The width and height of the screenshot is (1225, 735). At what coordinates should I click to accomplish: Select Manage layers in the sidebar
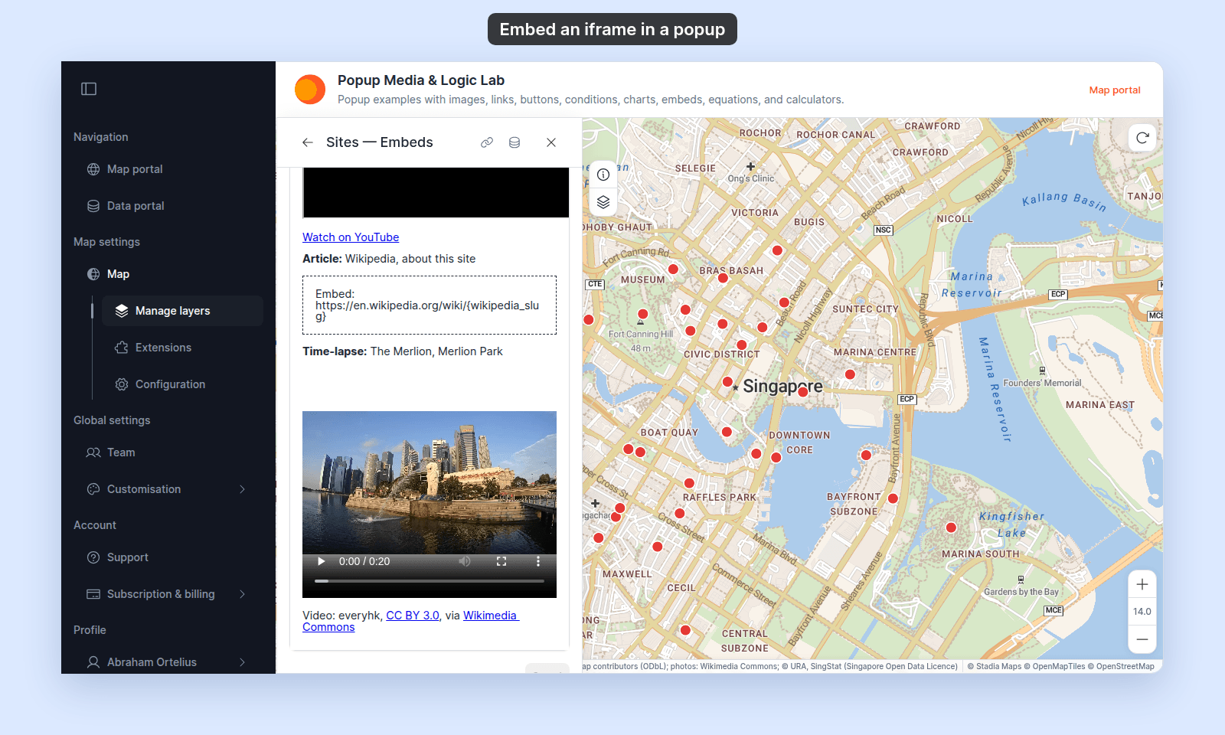click(182, 311)
